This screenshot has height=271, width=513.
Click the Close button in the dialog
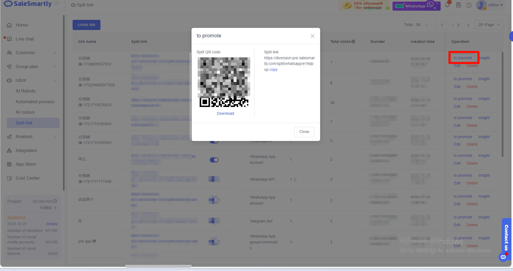tap(304, 132)
